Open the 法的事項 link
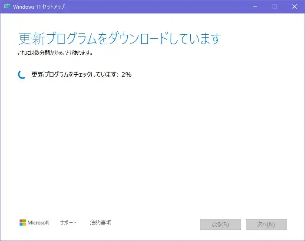 point(100,223)
